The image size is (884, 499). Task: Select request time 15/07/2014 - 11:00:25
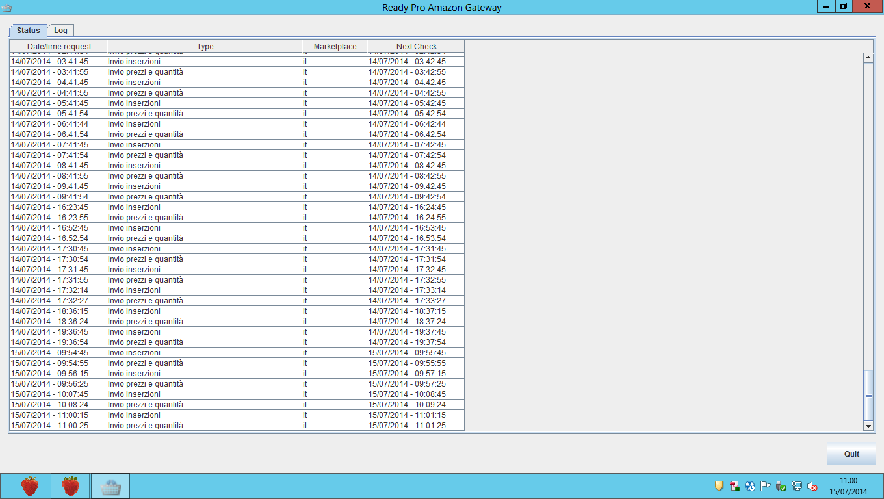point(58,426)
